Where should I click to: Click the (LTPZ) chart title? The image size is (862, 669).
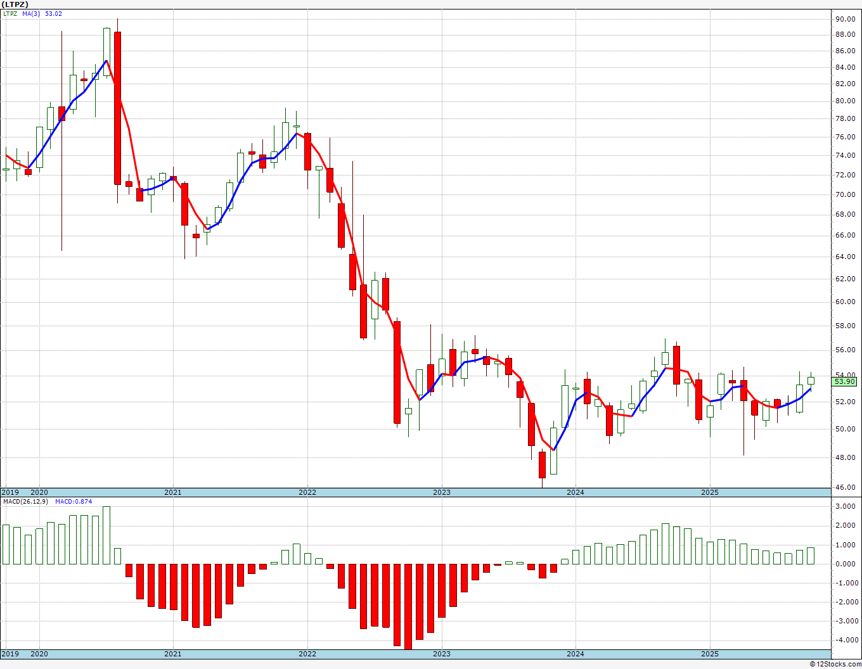tap(14, 4)
